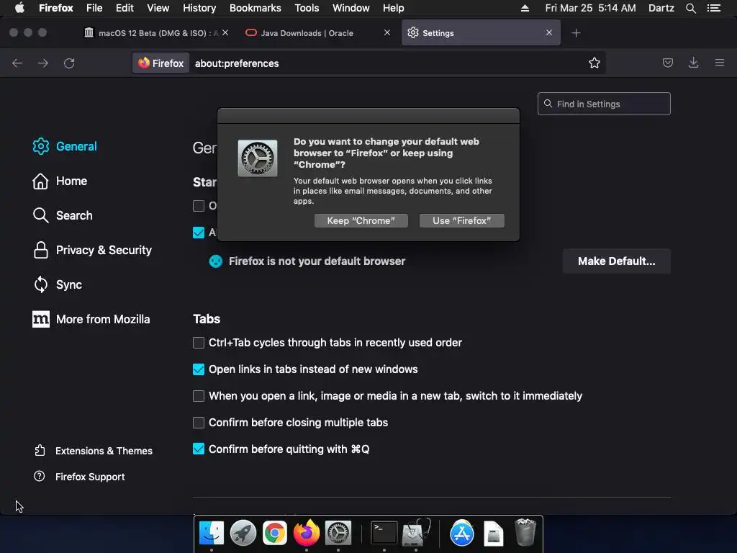Open Finder from the Dock
The image size is (737, 553).
click(212, 533)
